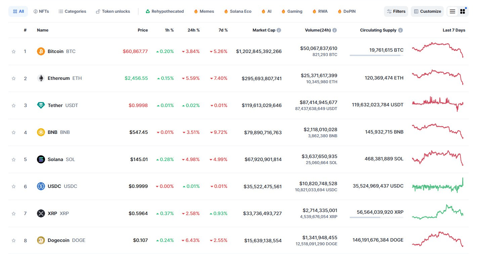Click the Solana logo icon

[41, 159]
